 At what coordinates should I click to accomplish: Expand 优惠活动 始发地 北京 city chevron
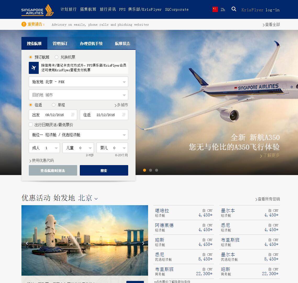point(96,199)
